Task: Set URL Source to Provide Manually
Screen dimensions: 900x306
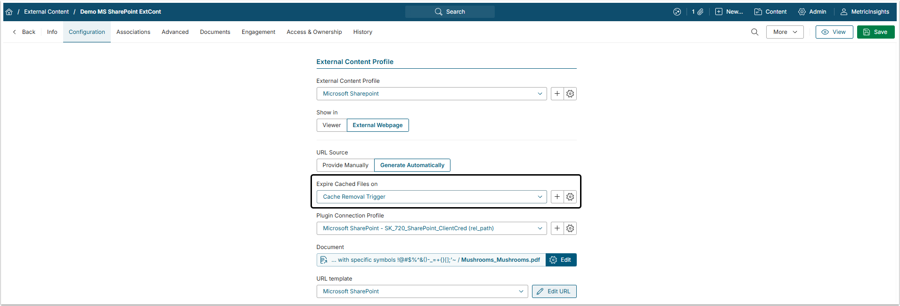Action: point(345,165)
